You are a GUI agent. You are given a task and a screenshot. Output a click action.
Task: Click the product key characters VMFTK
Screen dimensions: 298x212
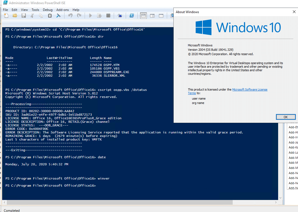click(97, 139)
